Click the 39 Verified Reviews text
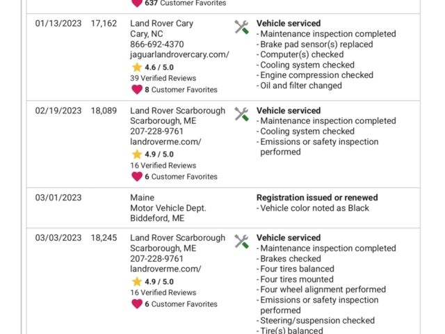 tap(163, 78)
